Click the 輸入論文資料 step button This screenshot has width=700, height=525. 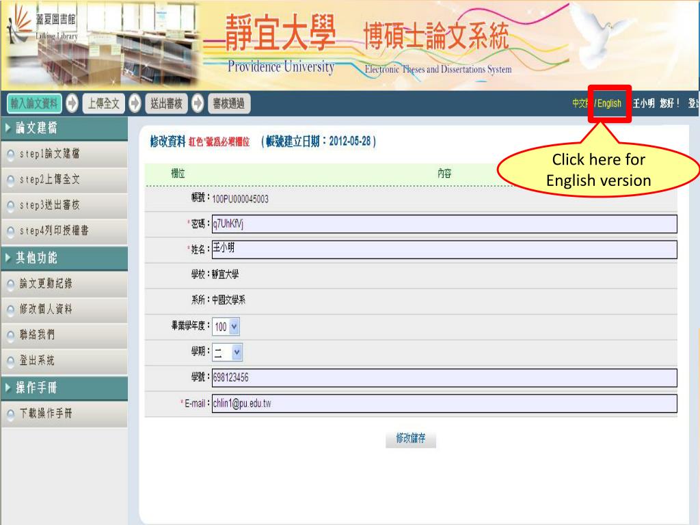click(34, 104)
